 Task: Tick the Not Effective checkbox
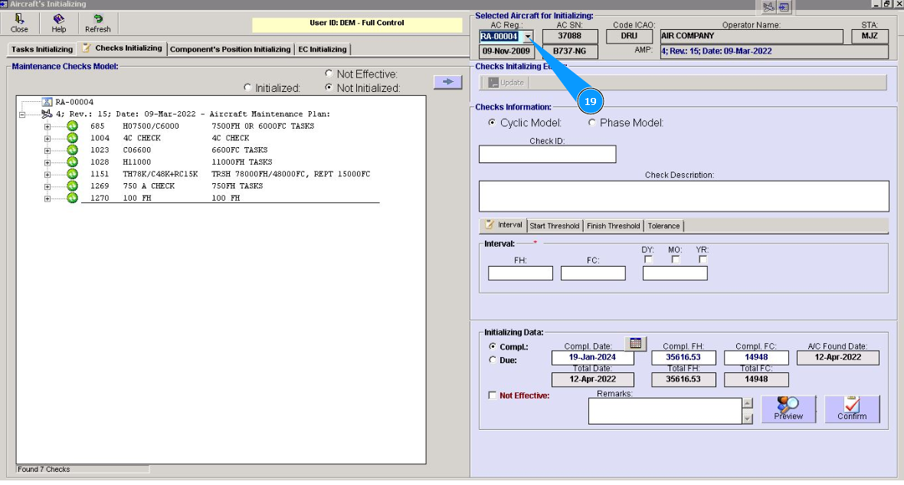pos(493,395)
